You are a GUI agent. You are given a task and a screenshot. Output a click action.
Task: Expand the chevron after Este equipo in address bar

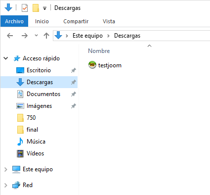[108, 36]
